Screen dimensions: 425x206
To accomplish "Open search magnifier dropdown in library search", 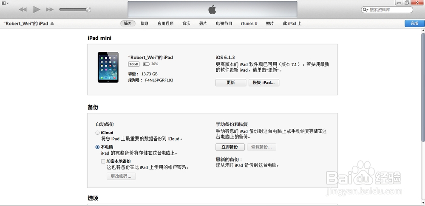I will pos(365,10).
